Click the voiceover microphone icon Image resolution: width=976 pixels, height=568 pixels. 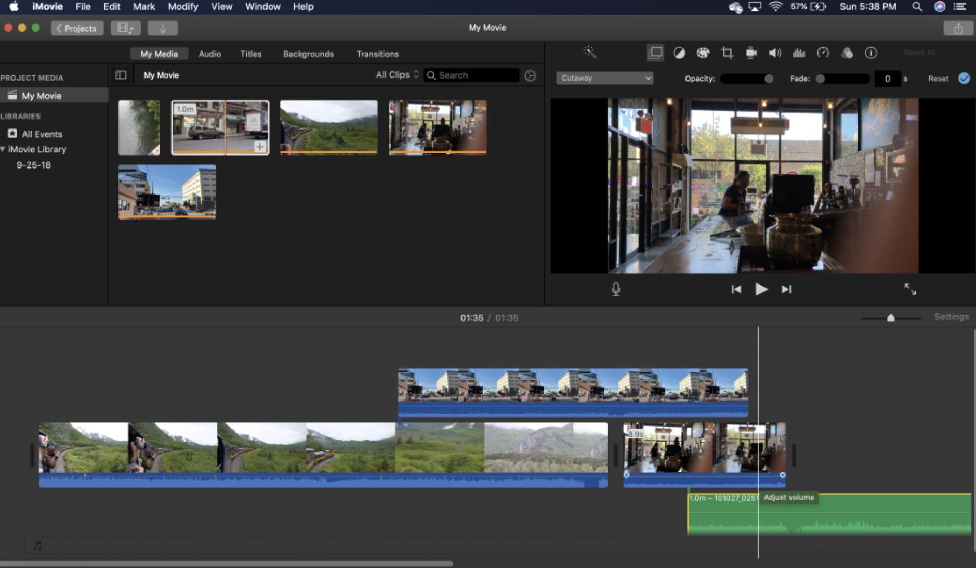coord(616,289)
